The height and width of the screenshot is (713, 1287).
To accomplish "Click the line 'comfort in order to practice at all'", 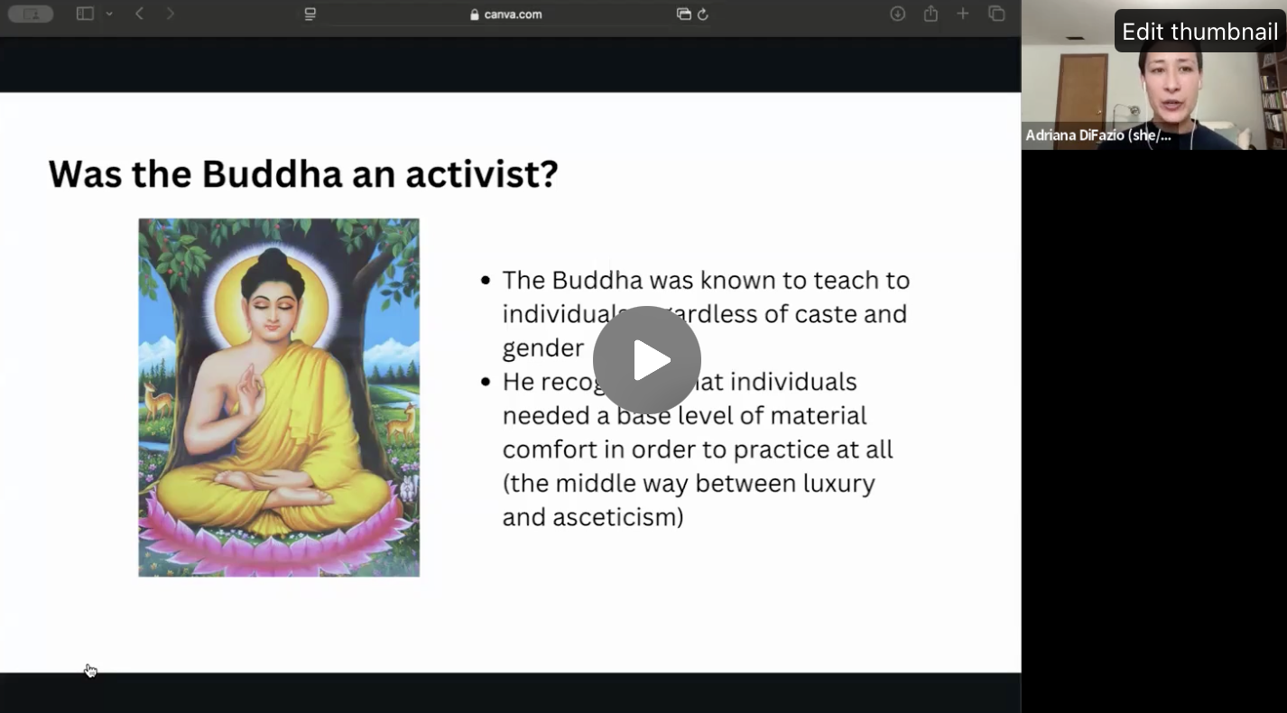I will click(x=698, y=449).
